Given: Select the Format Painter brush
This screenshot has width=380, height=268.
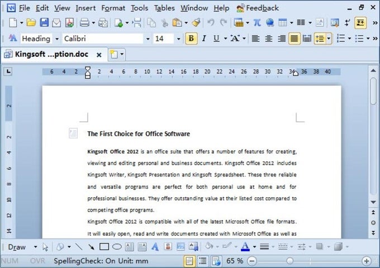Looking at the screenshot, I should click(196, 22).
